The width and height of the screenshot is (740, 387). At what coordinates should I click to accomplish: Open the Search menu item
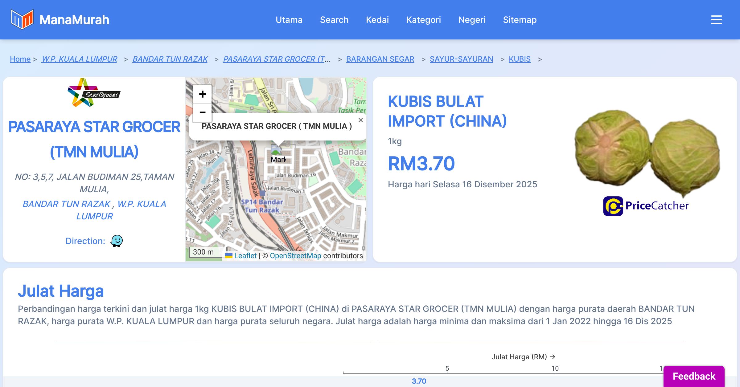tap(334, 20)
